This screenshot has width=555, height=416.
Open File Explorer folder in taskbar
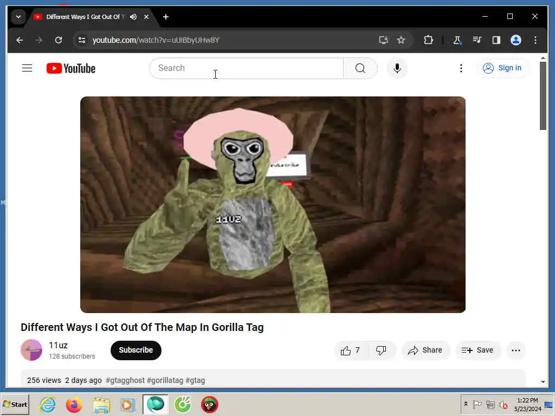click(x=101, y=405)
